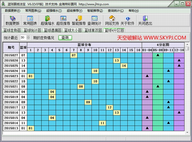The height and width of the screenshot is (142, 192).
Task: Select the 蓝球单双图 tab
Action: coord(93,30)
